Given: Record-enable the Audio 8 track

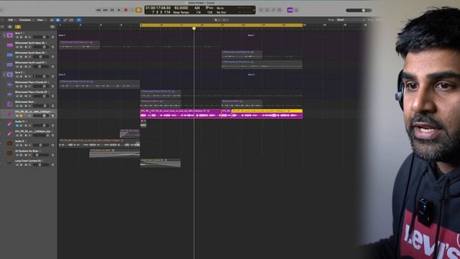Looking at the screenshot, I should pos(26,145).
